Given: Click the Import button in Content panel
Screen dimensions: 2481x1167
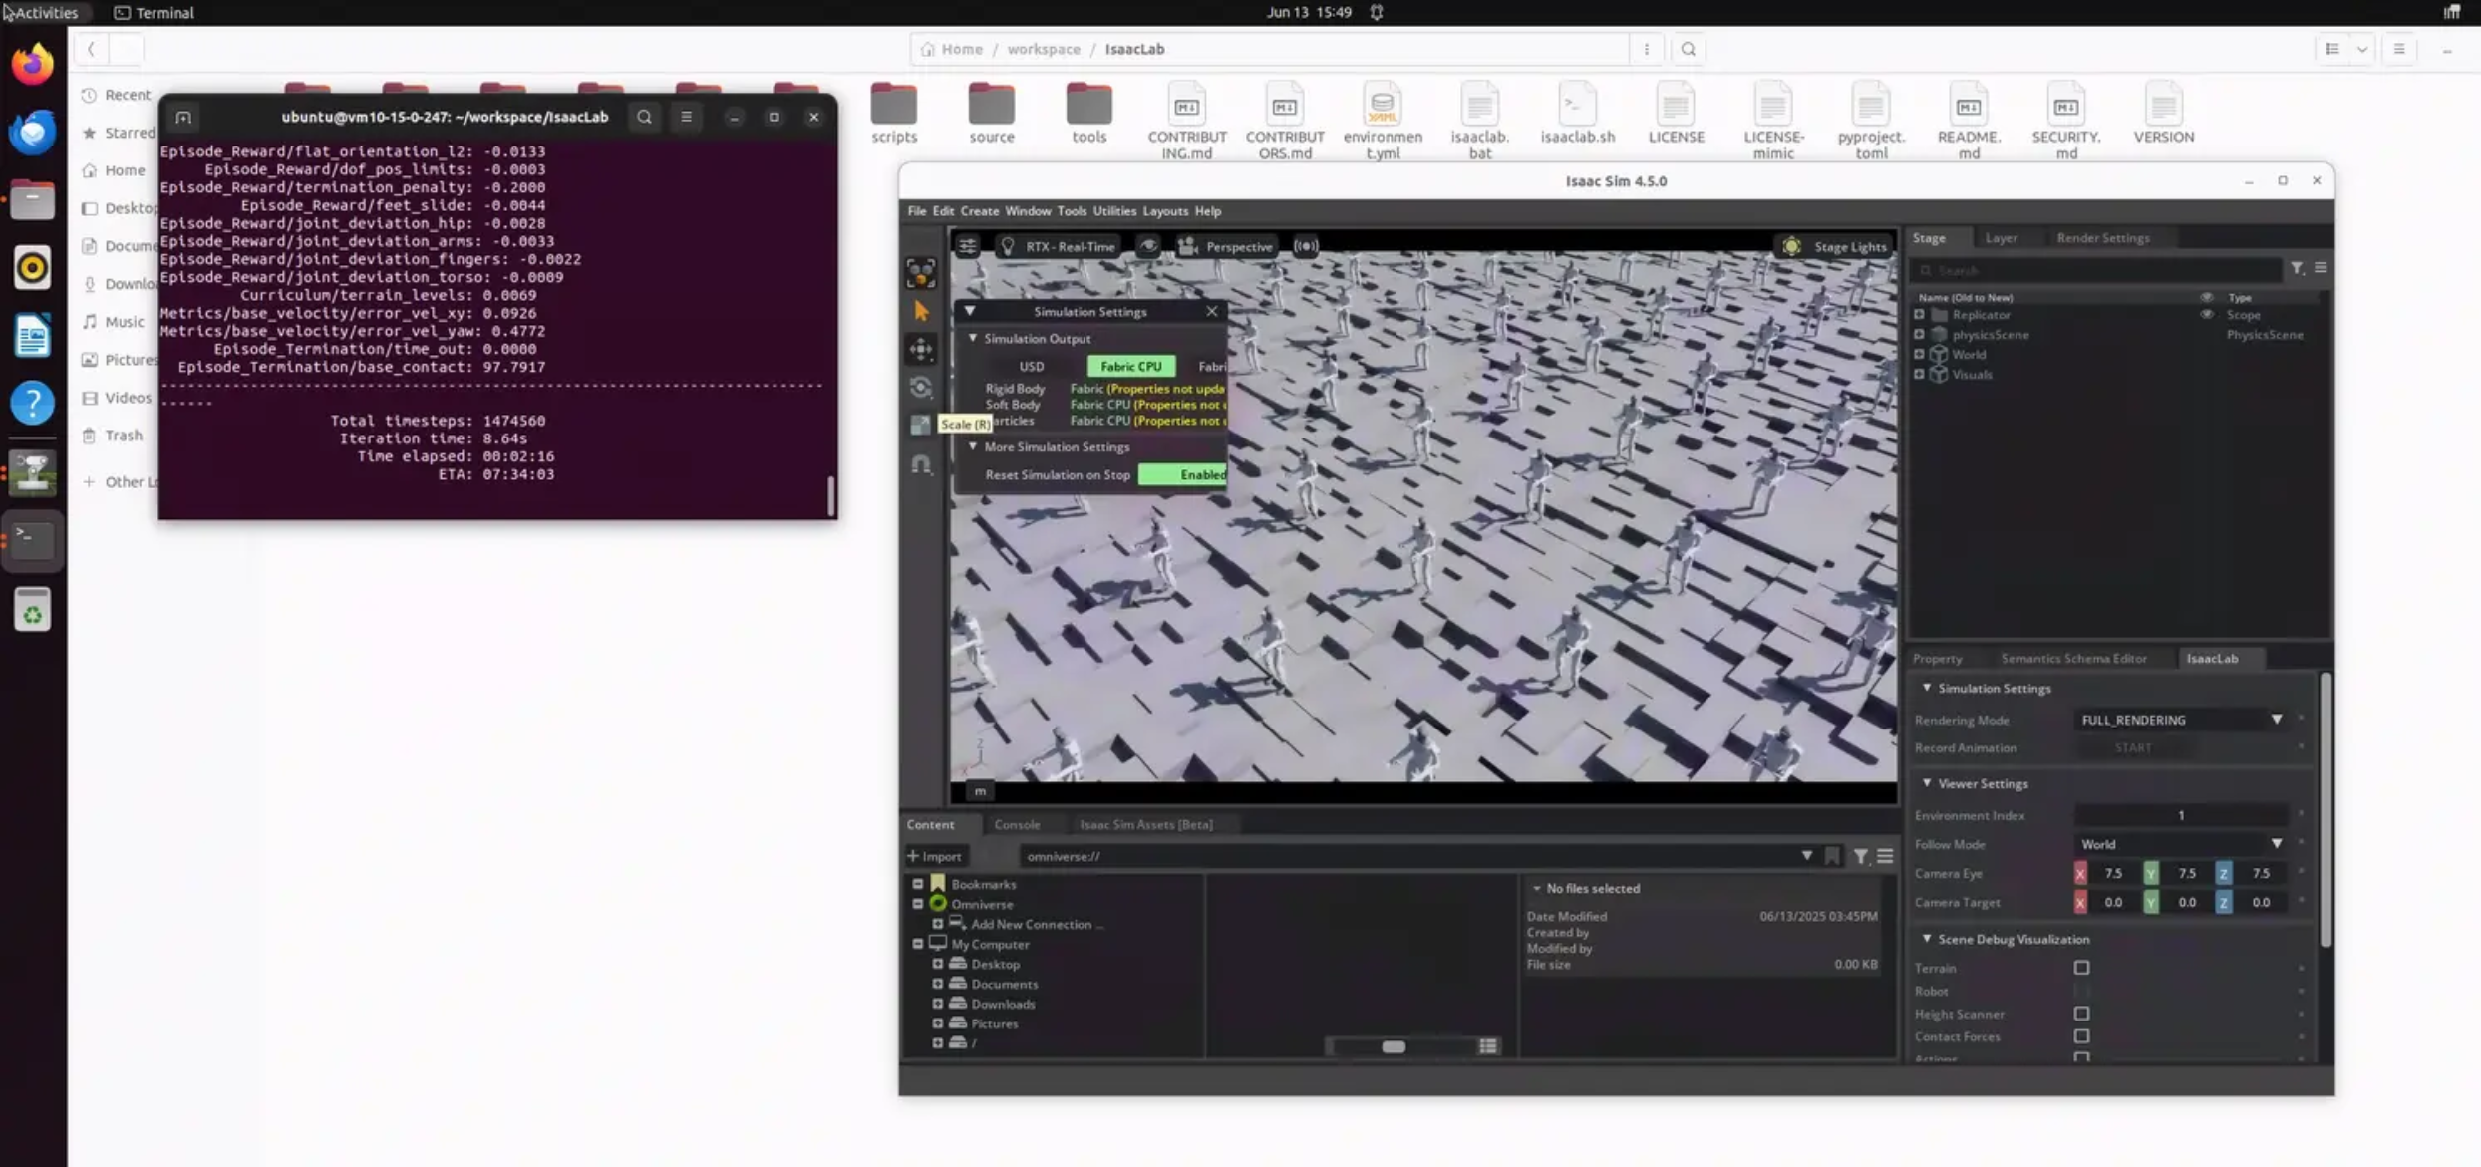Looking at the screenshot, I should coord(934,856).
